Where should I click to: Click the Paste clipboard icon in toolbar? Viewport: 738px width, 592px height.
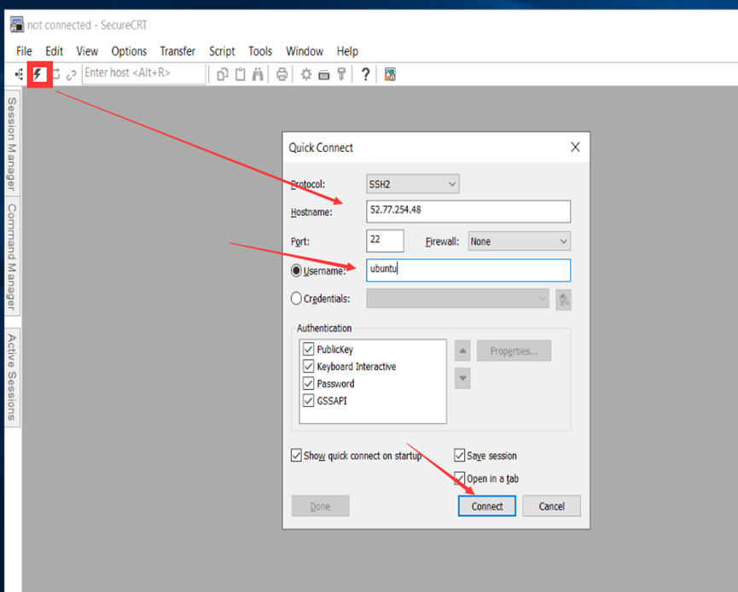[240, 74]
